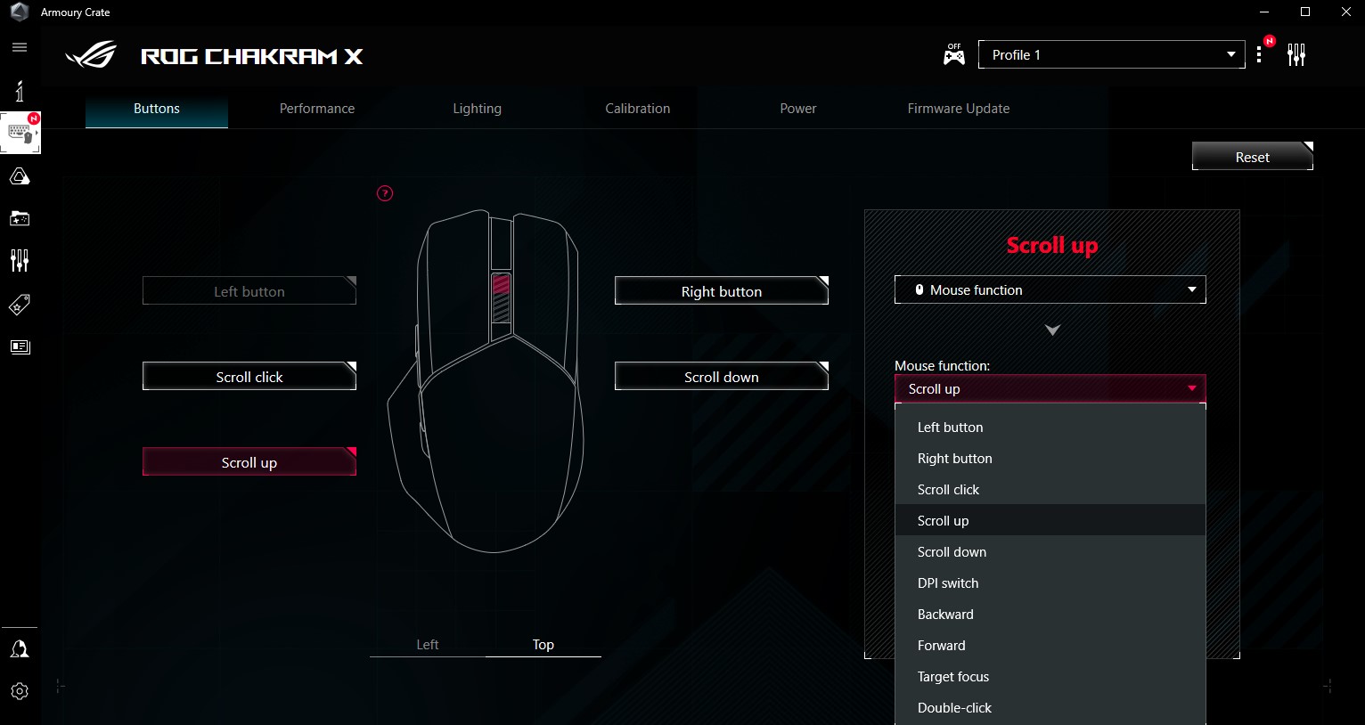Open News icon in the sidebar
The width and height of the screenshot is (1365, 725).
pos(20,346)
